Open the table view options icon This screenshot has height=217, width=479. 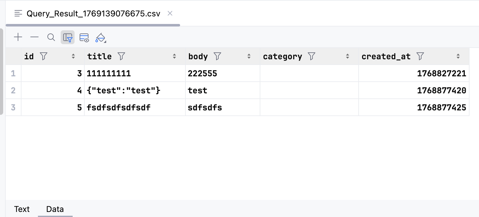point(84,38)
